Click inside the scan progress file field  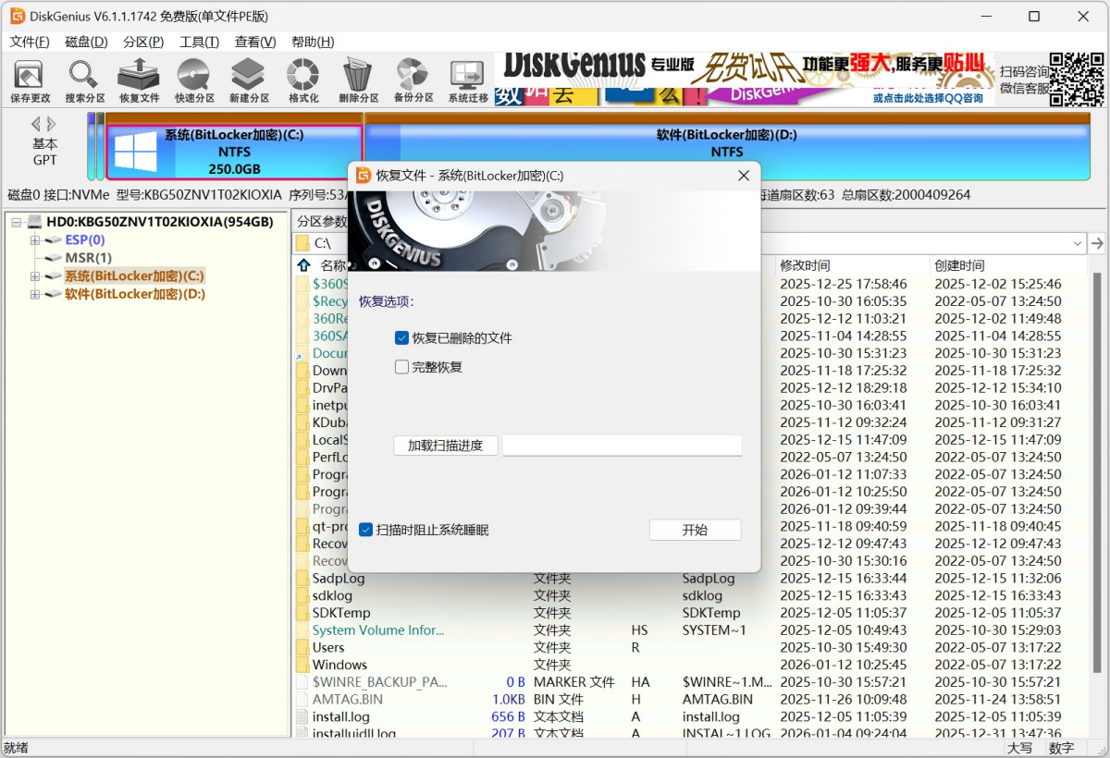click(x=622, y=445)
